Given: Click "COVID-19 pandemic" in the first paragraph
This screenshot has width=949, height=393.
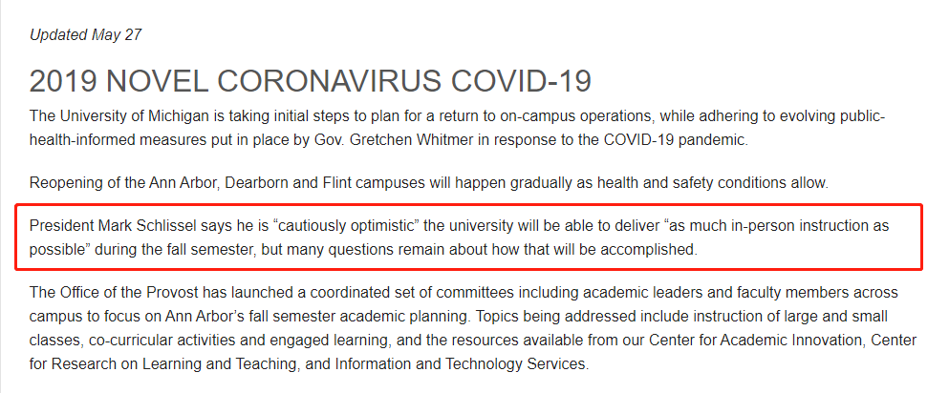Looking at the screenshot, I should click(x=676, y=140).
